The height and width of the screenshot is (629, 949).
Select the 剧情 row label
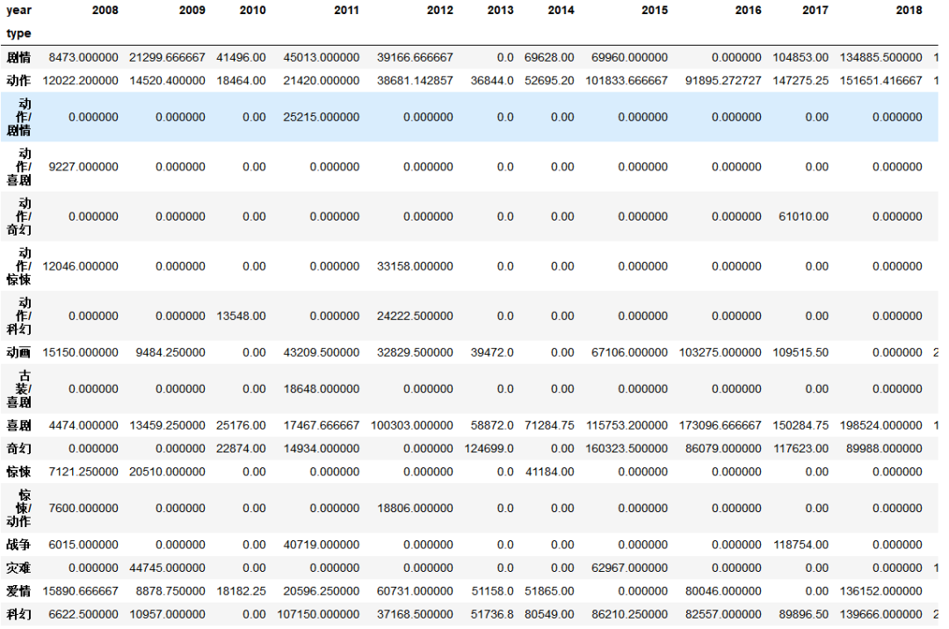point(18,57)
